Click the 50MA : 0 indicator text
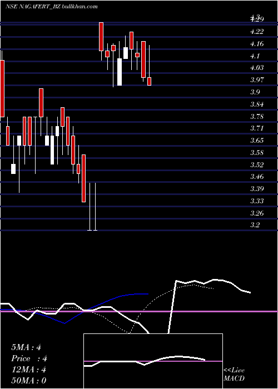The width and height of the screenshot is (278, 389). click(x=28, y=381)
